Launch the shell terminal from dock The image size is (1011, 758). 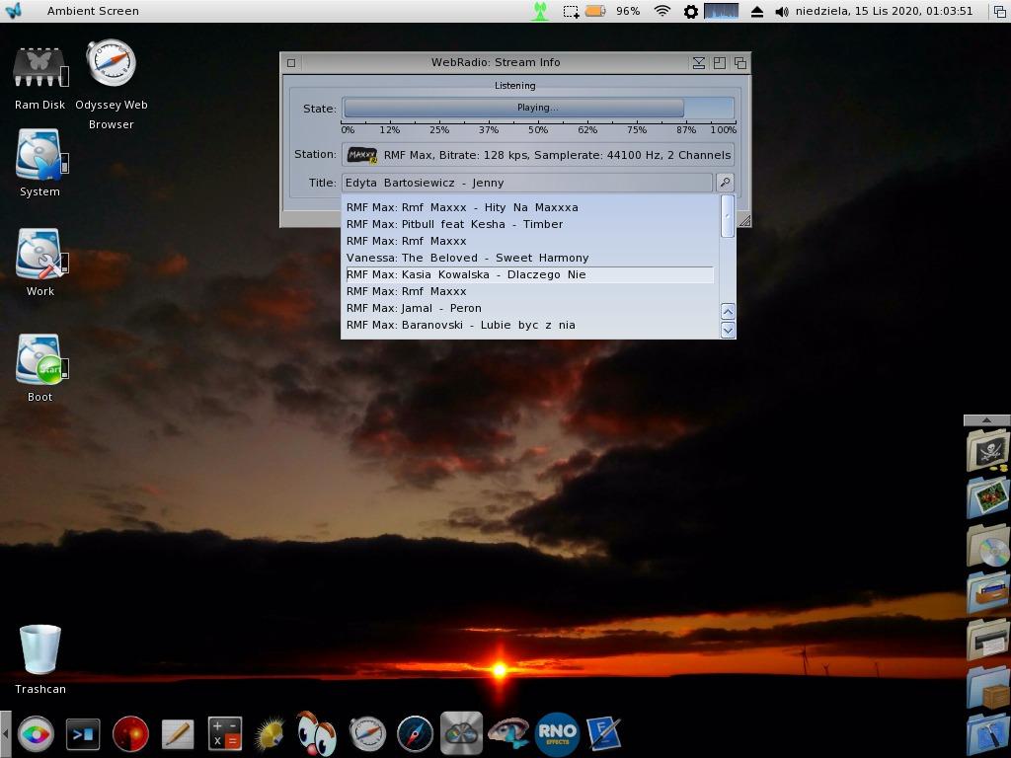coord(83,733)
